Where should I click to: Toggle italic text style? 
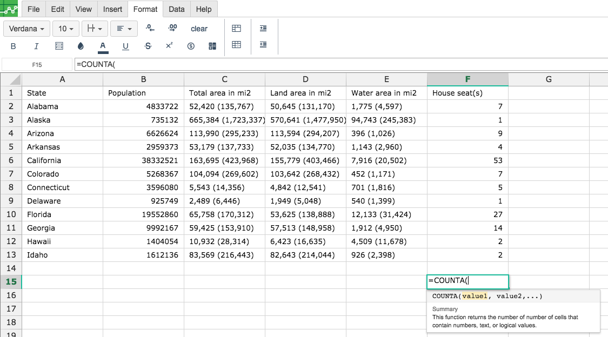click(36, 46)
